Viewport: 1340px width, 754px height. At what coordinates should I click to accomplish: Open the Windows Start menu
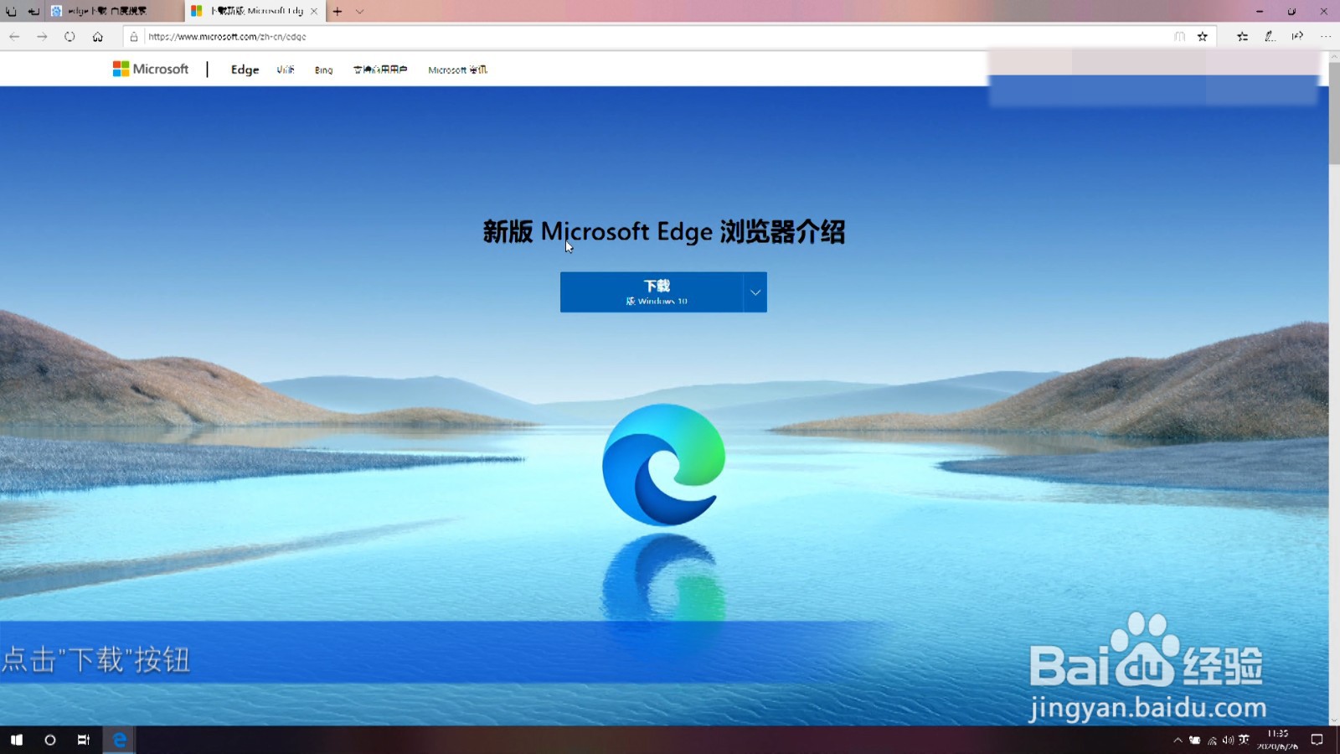click(17, 740)
